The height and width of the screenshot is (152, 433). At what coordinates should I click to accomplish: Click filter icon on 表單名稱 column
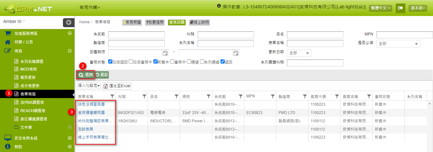(x=112, y=96)
